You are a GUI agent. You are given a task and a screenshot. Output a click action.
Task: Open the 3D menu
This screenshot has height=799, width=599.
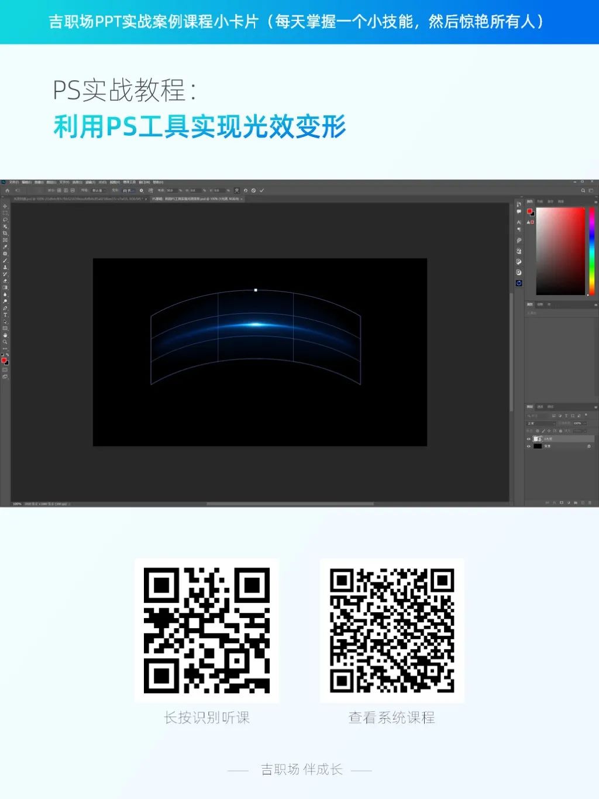102,182
